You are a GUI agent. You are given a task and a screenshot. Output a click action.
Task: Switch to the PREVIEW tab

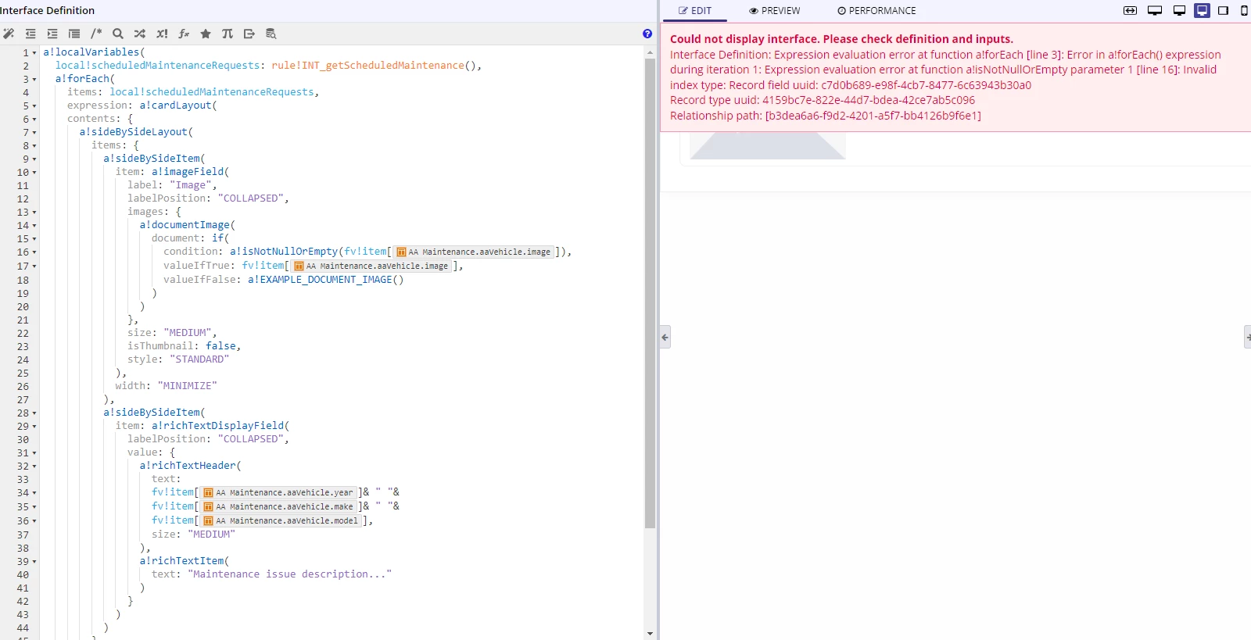pyautogui.click(x=775, y=11)
